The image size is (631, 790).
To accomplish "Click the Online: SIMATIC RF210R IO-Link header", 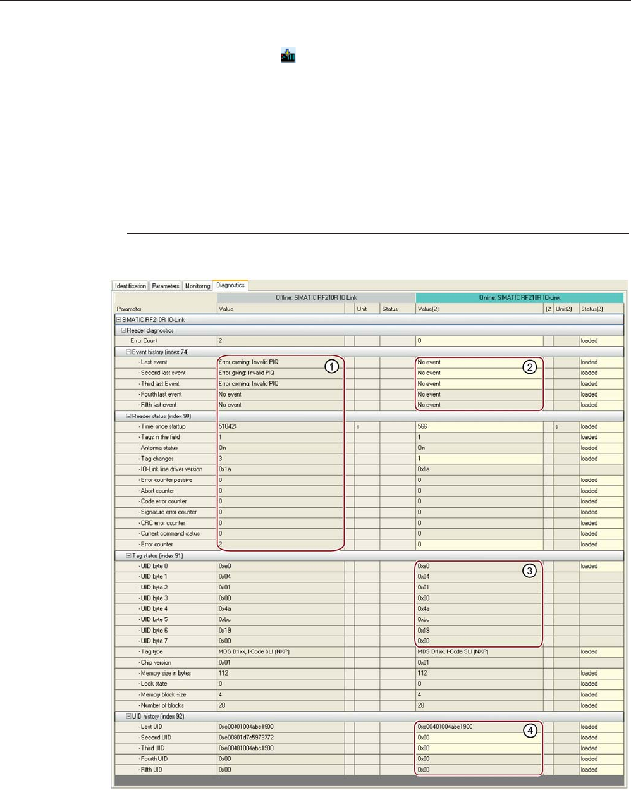I will 520,298.
